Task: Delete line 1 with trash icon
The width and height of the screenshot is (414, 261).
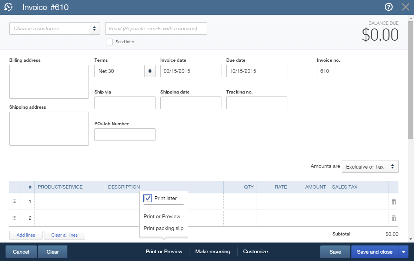Action: click(x=393, y=202)
